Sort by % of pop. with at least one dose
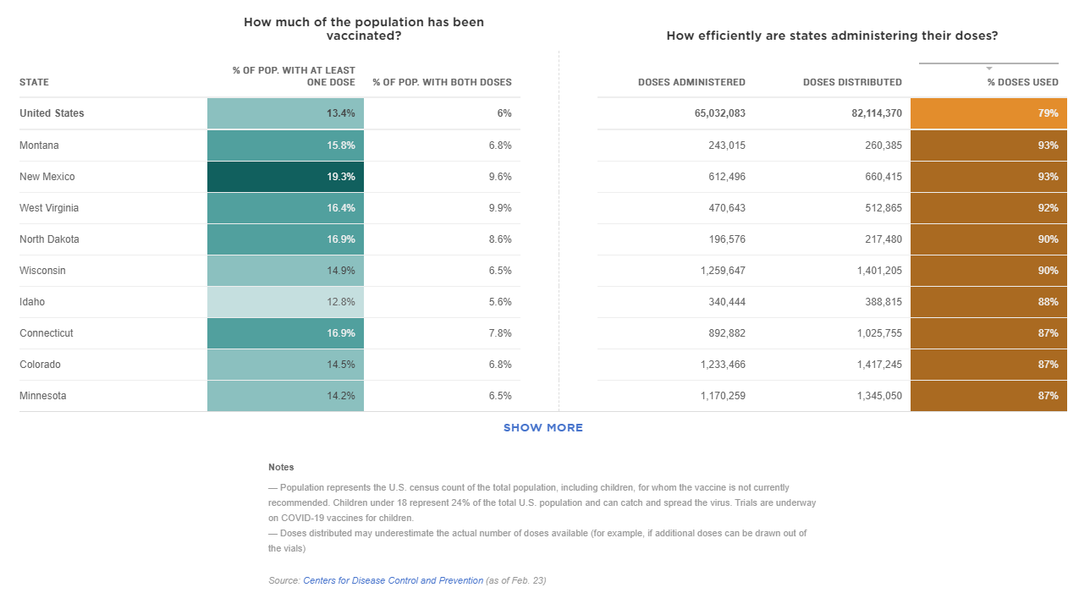The width and height of the screenshot is (1090, 604). (294, 76)
